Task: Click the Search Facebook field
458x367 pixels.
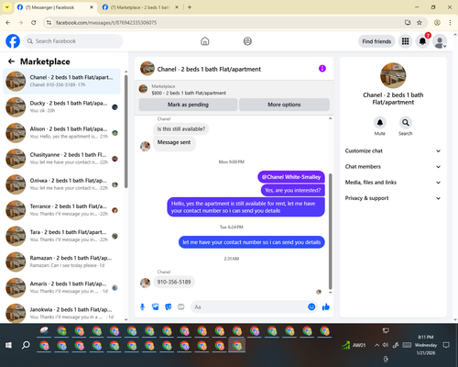Action: (x=73, y=41)
